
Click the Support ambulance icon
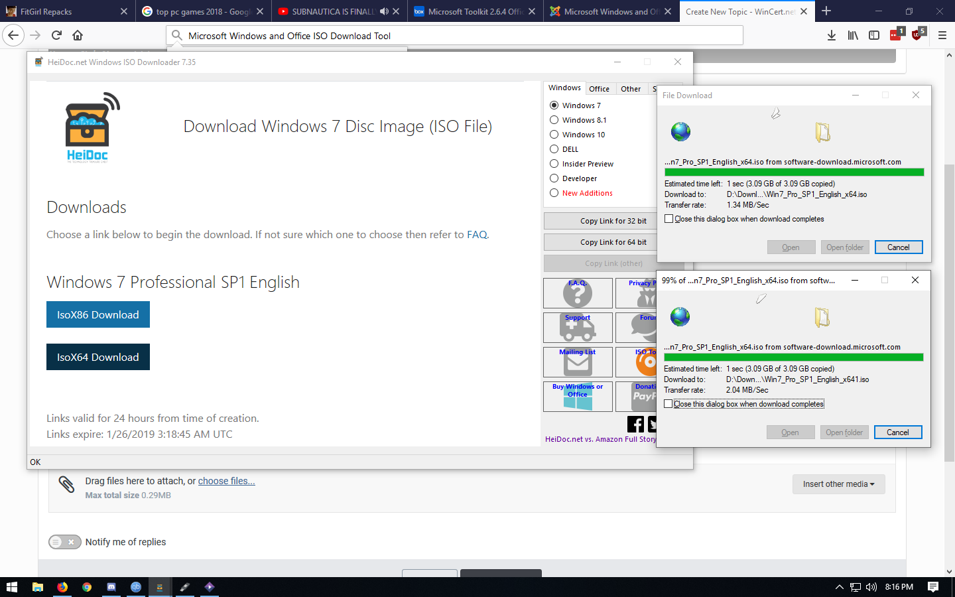click(x=578, y=327)
